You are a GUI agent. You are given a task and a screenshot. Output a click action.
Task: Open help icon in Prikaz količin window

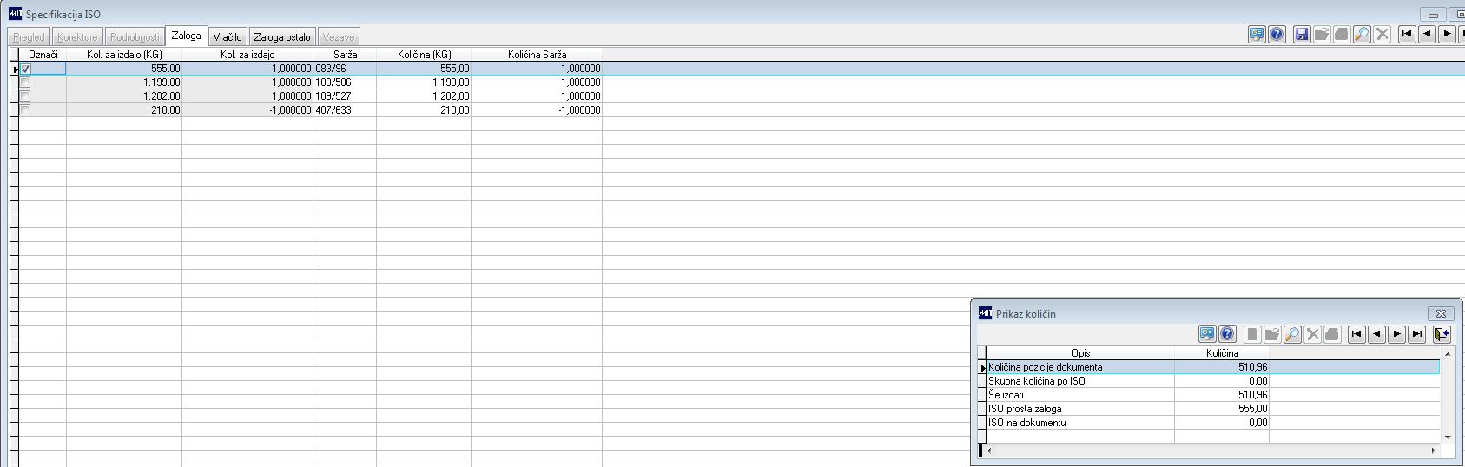coord(1227,334)
